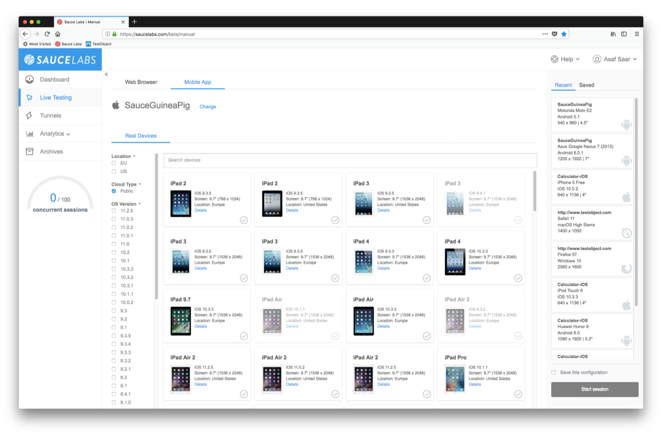The image size is (662, 441).
Task: Click the Sauce Labs logo
Action: point(60,59)
